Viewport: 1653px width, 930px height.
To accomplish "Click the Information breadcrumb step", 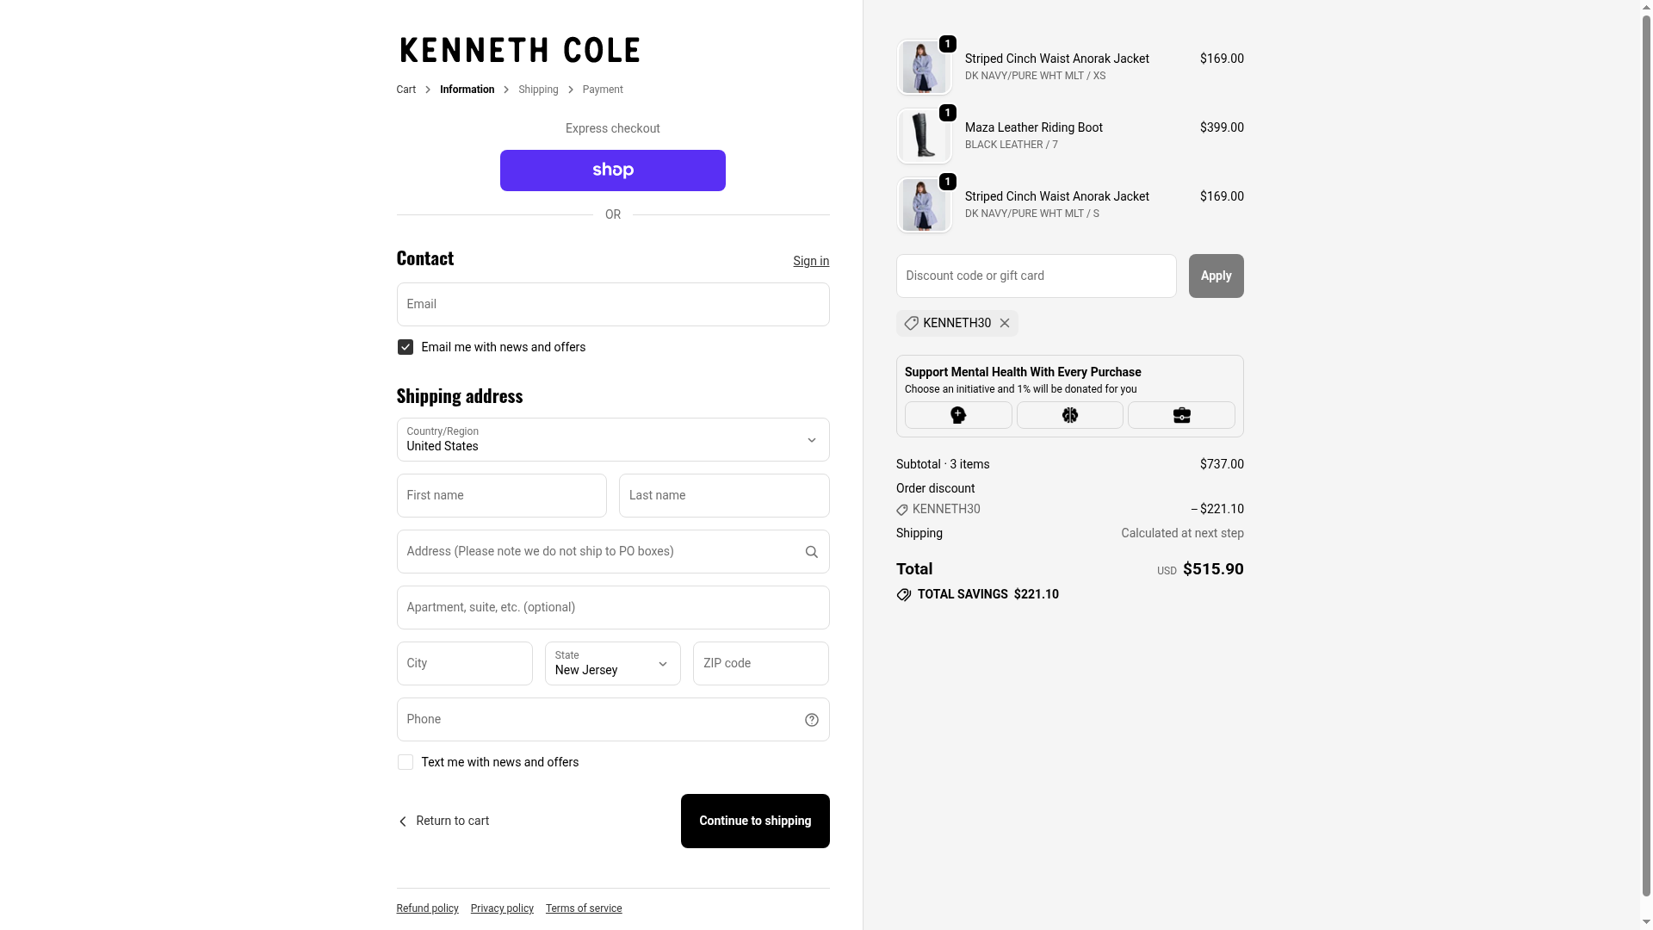I will tap(467, 90).
